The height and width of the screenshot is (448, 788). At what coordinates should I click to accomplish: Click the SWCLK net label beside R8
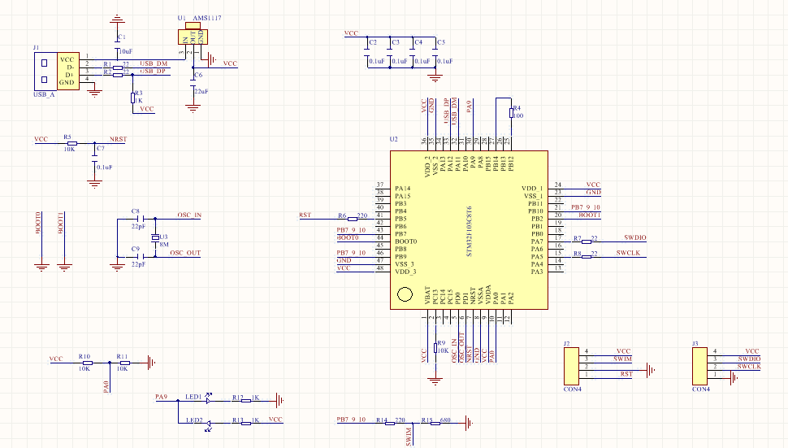pyautogui.click(x=628, y=253)
